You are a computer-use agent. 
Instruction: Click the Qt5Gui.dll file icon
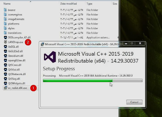coord(5,69)
